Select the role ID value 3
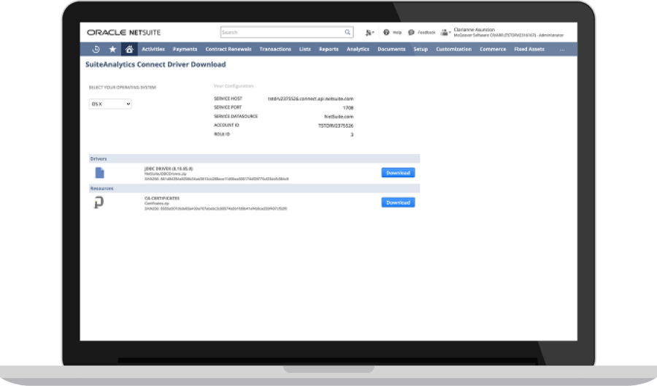 (x=352, y=135)
